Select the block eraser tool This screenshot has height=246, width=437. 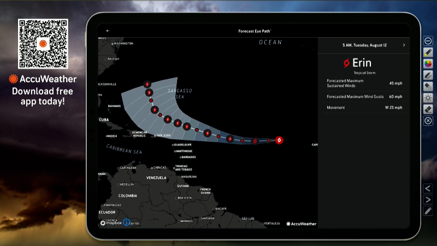point(428,109)
